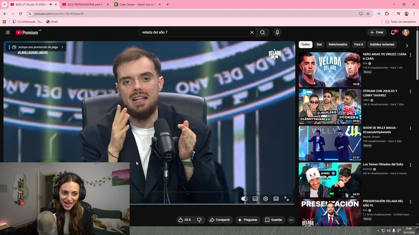Open Chrome three-dot menu

[x=414, y=14]
